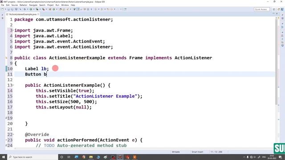Open the New Java Class dropdown arrow
This screenshot has width=285, height=160.
click(57, 9)
